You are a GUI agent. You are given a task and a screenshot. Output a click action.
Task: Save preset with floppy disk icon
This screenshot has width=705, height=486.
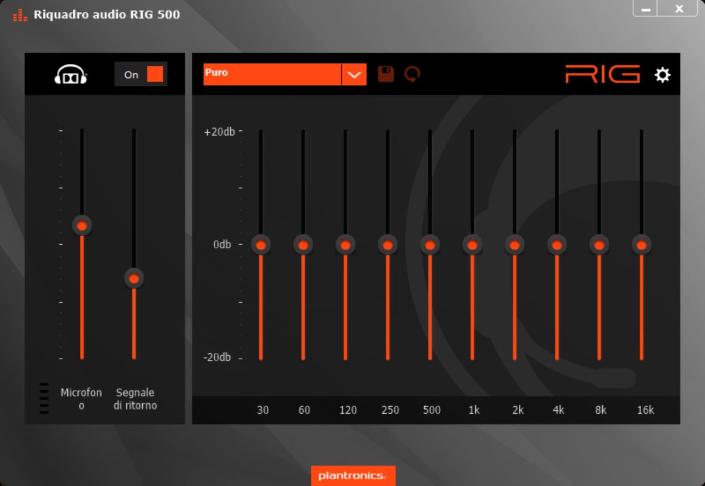pyautogui.click(x=386, y=74)
